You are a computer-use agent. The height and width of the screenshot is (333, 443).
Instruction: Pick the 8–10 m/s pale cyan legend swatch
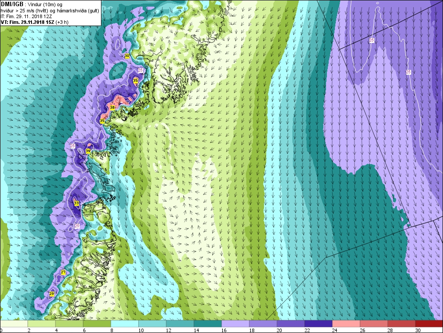point(124,323)
